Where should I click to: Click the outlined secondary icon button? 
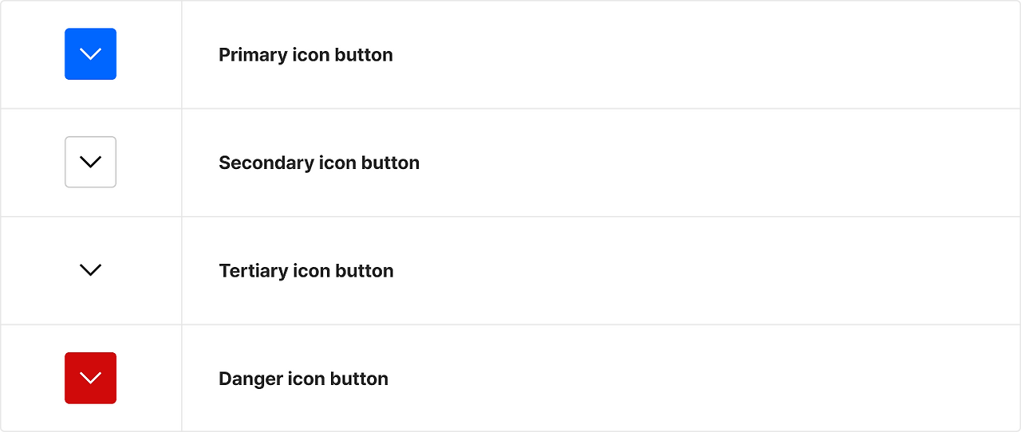[x=90, y=162]
